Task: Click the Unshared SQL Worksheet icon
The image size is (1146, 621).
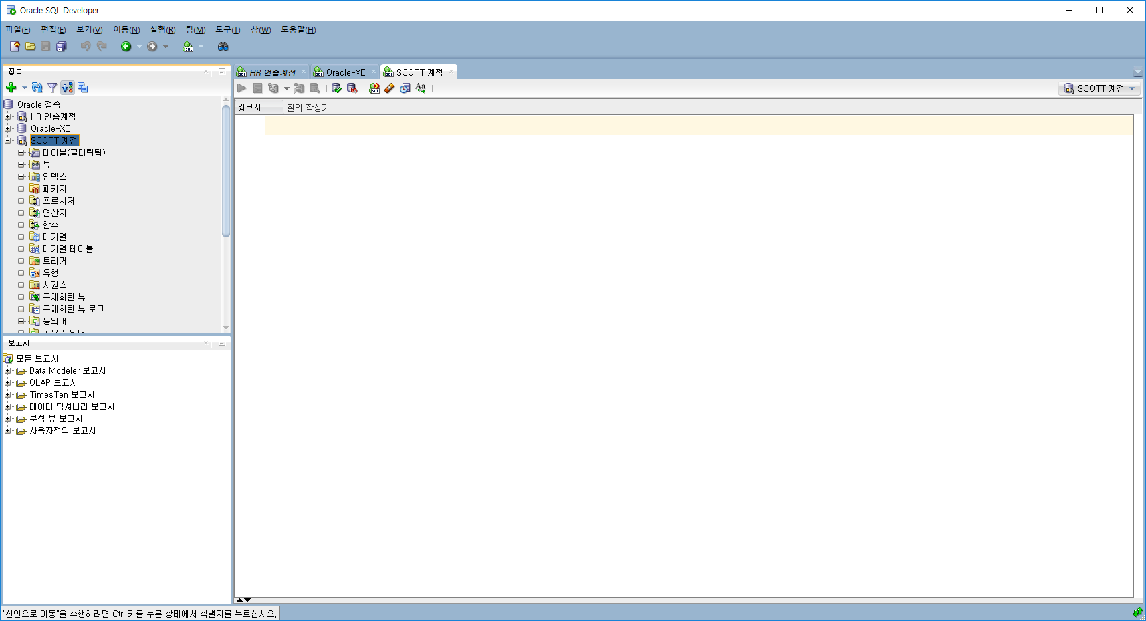Action: click(x=374, y=88)
